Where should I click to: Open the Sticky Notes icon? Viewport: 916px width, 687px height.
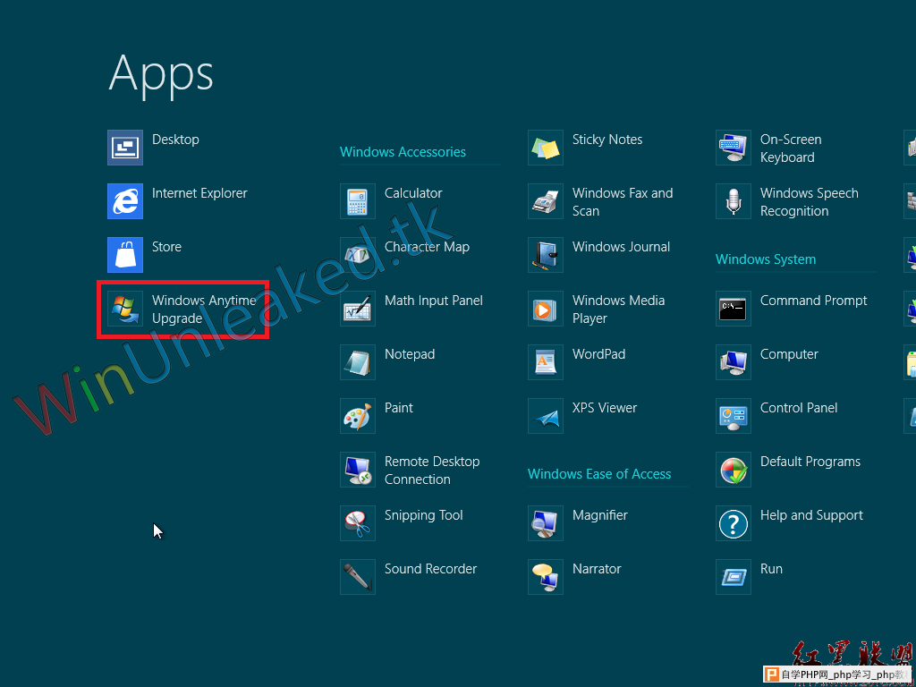coord(546,148)
